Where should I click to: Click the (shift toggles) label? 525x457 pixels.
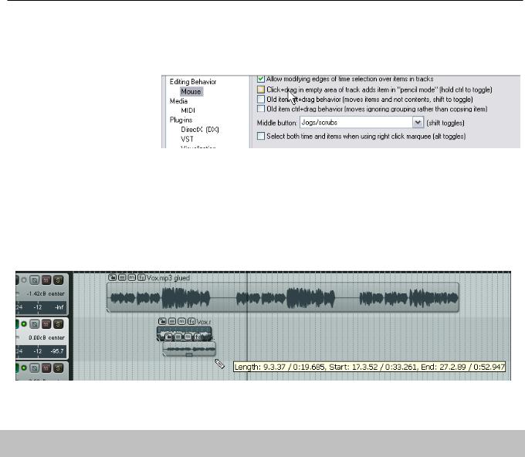click(x=445, y=123)
